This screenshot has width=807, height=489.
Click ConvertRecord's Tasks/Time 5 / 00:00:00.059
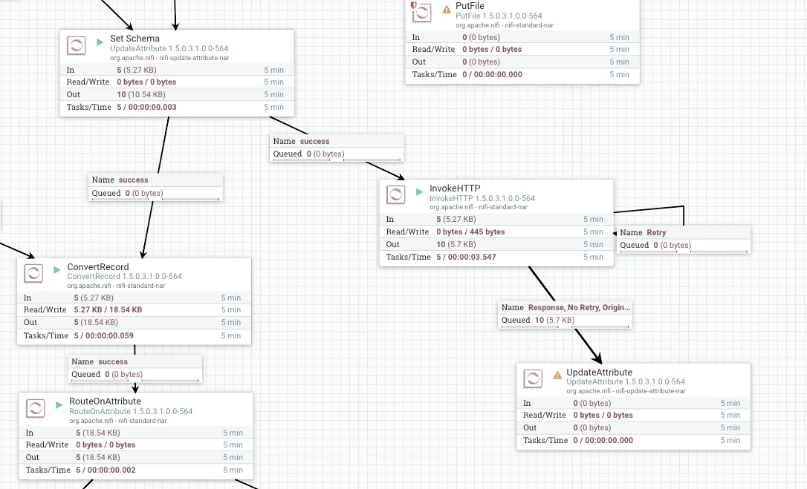click(104, 335)
